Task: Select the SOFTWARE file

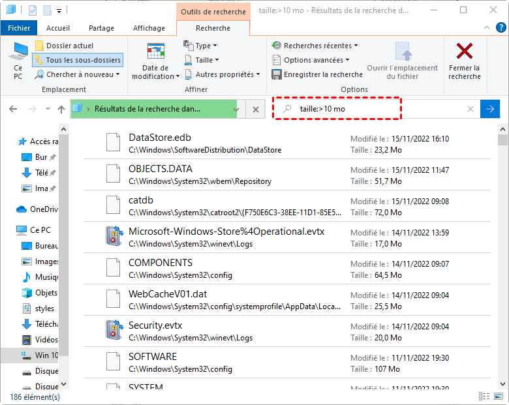Action: pyautogui.click(x=287, y=363)
